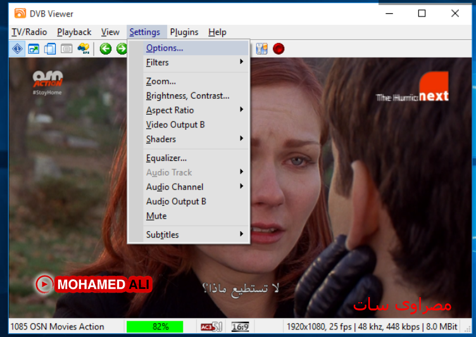Viewport: 476px width, 337px height.
Task: Toggle Mute in the Settings menu
Action: [x=156, y=216]
